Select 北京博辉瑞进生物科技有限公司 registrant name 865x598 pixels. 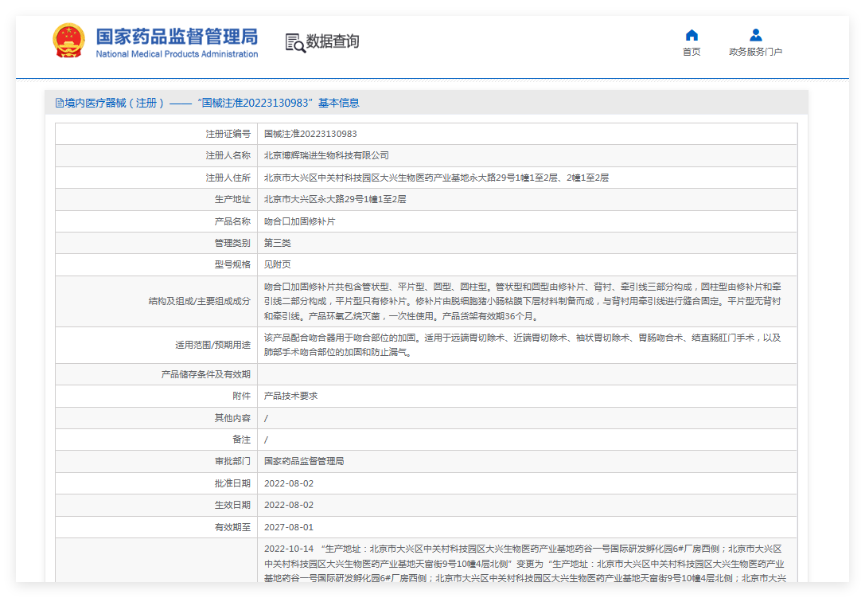[x=326, y=156]
